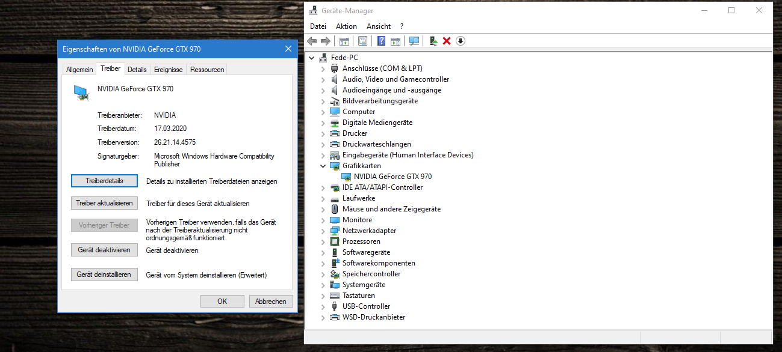Click the icon beside Eingabegeräte (Human Interface Devices)

click(x=335, y=155)
